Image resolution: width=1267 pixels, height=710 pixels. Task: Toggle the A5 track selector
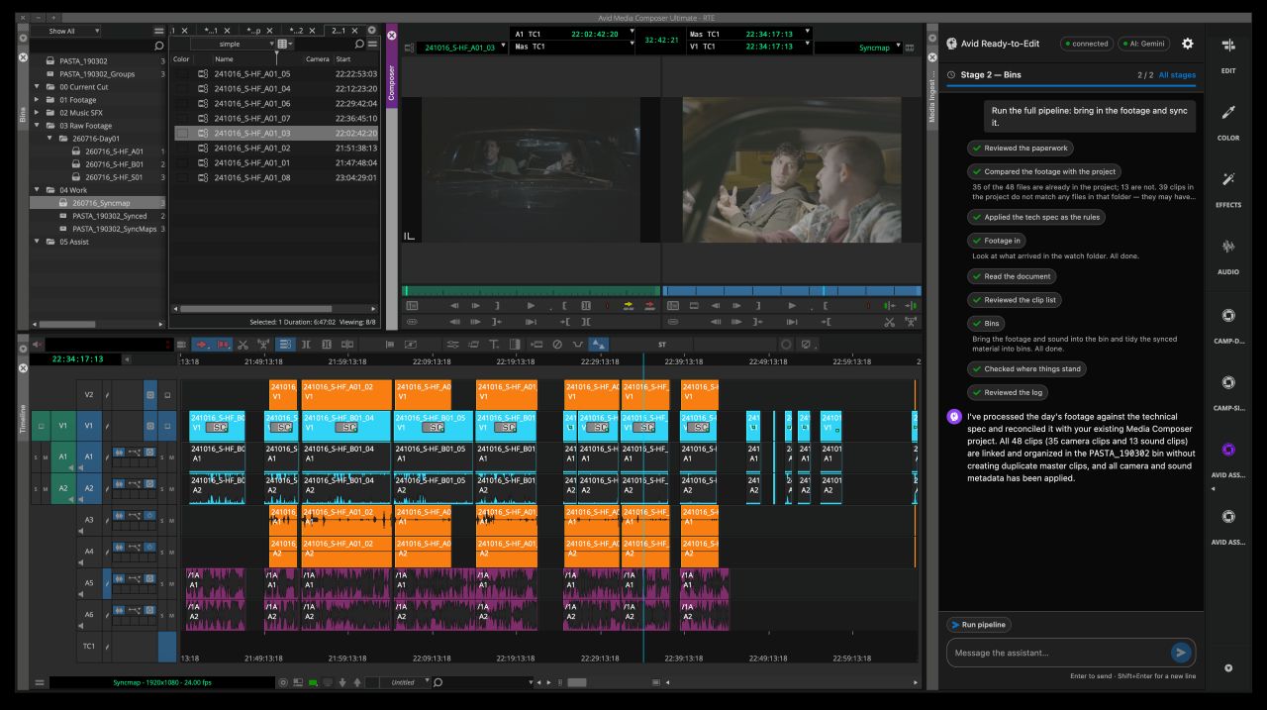89,584
